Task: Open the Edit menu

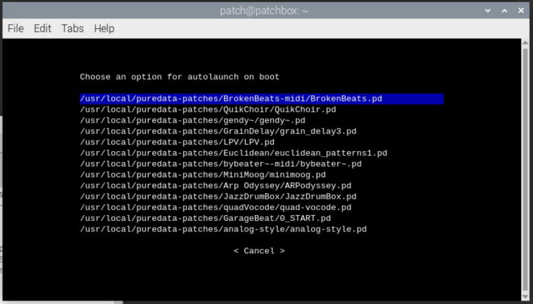Action: (43, 29)
